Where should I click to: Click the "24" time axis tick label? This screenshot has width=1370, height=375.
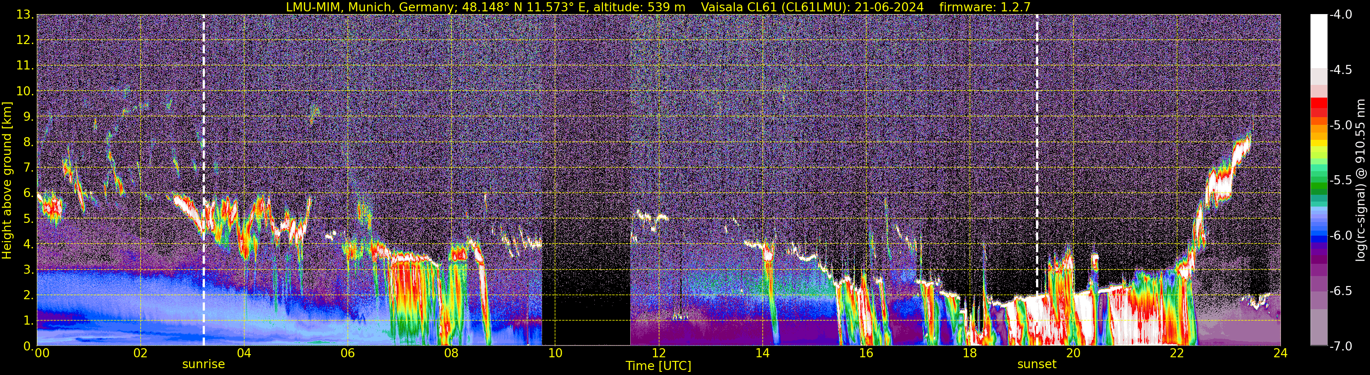(x=1280, y=353)
